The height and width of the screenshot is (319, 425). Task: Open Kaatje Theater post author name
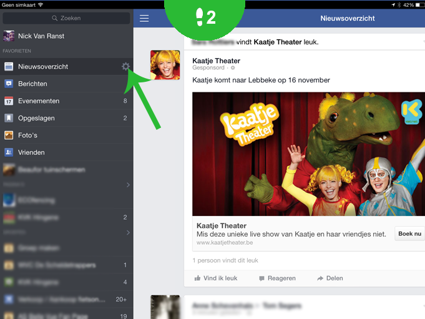click(217, 61)
